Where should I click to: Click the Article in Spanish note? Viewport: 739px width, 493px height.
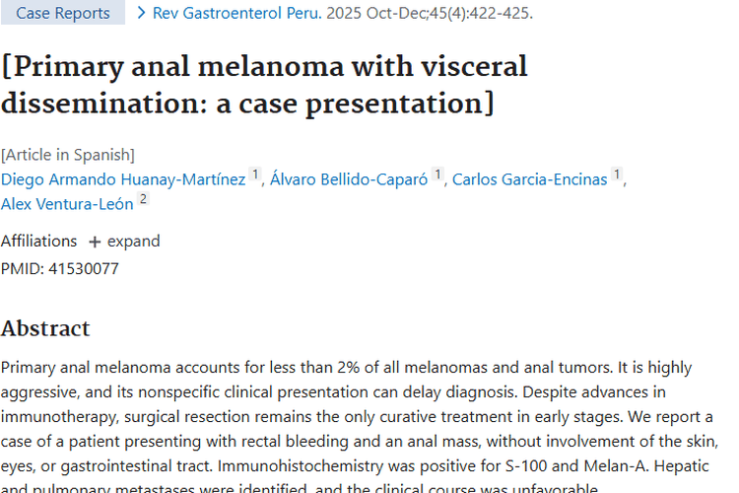[x=68, y=155]
